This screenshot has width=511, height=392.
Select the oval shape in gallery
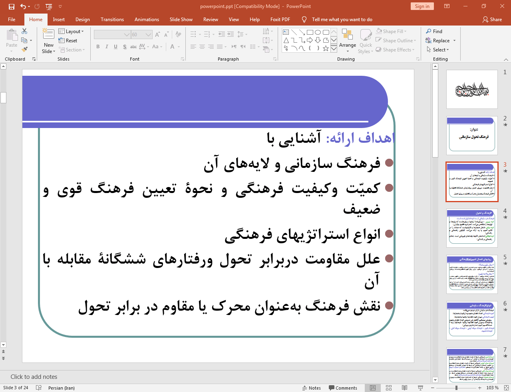[x=318, y=32]
